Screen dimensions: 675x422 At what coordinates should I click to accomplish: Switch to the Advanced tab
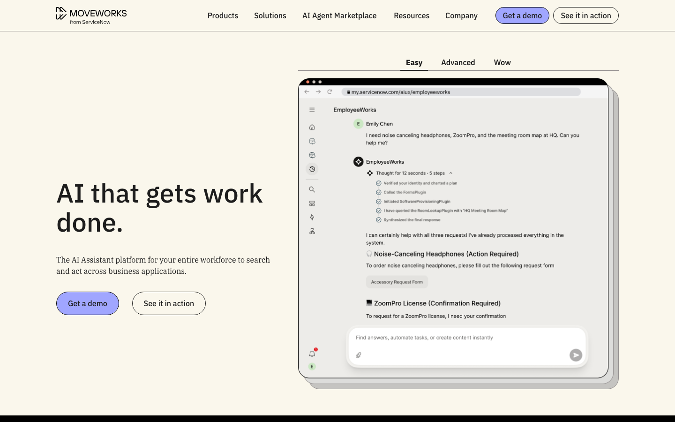458,62
